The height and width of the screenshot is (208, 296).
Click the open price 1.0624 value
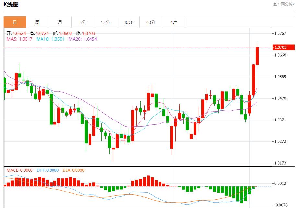click(19, 34)
